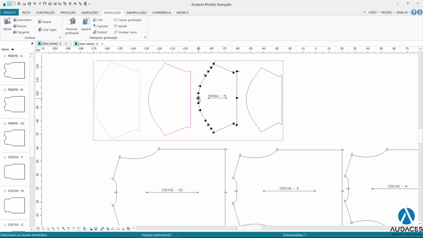Uncheck the COSTAS - M checkbox
This screenshot has width=423, height=238.
(5, 191)
